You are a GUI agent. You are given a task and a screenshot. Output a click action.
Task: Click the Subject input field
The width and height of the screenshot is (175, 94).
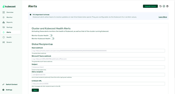pyautogui.click(x=98, y=67)
